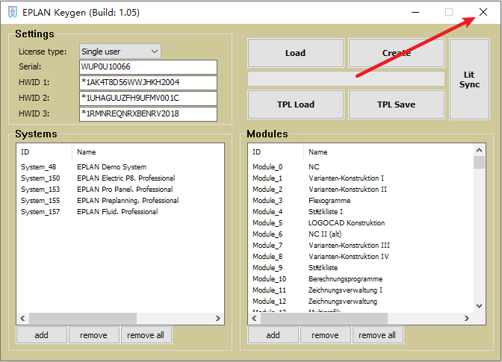
Task: Click the Lit Sync button
Action: [469, 79]
